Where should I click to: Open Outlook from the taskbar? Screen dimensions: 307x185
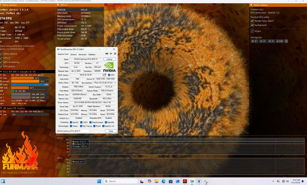[178, 181]
